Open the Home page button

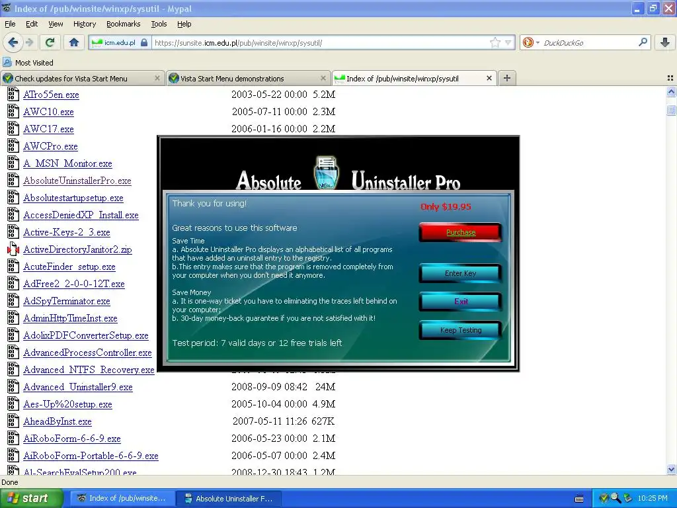(x=74, y=42)
